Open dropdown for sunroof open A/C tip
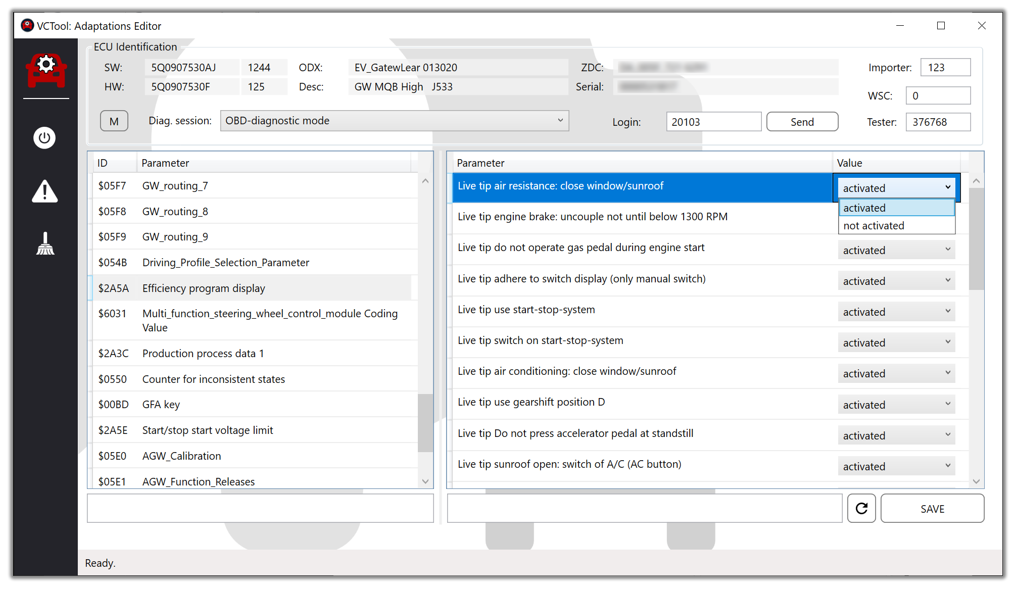 (x=896, y=466)
